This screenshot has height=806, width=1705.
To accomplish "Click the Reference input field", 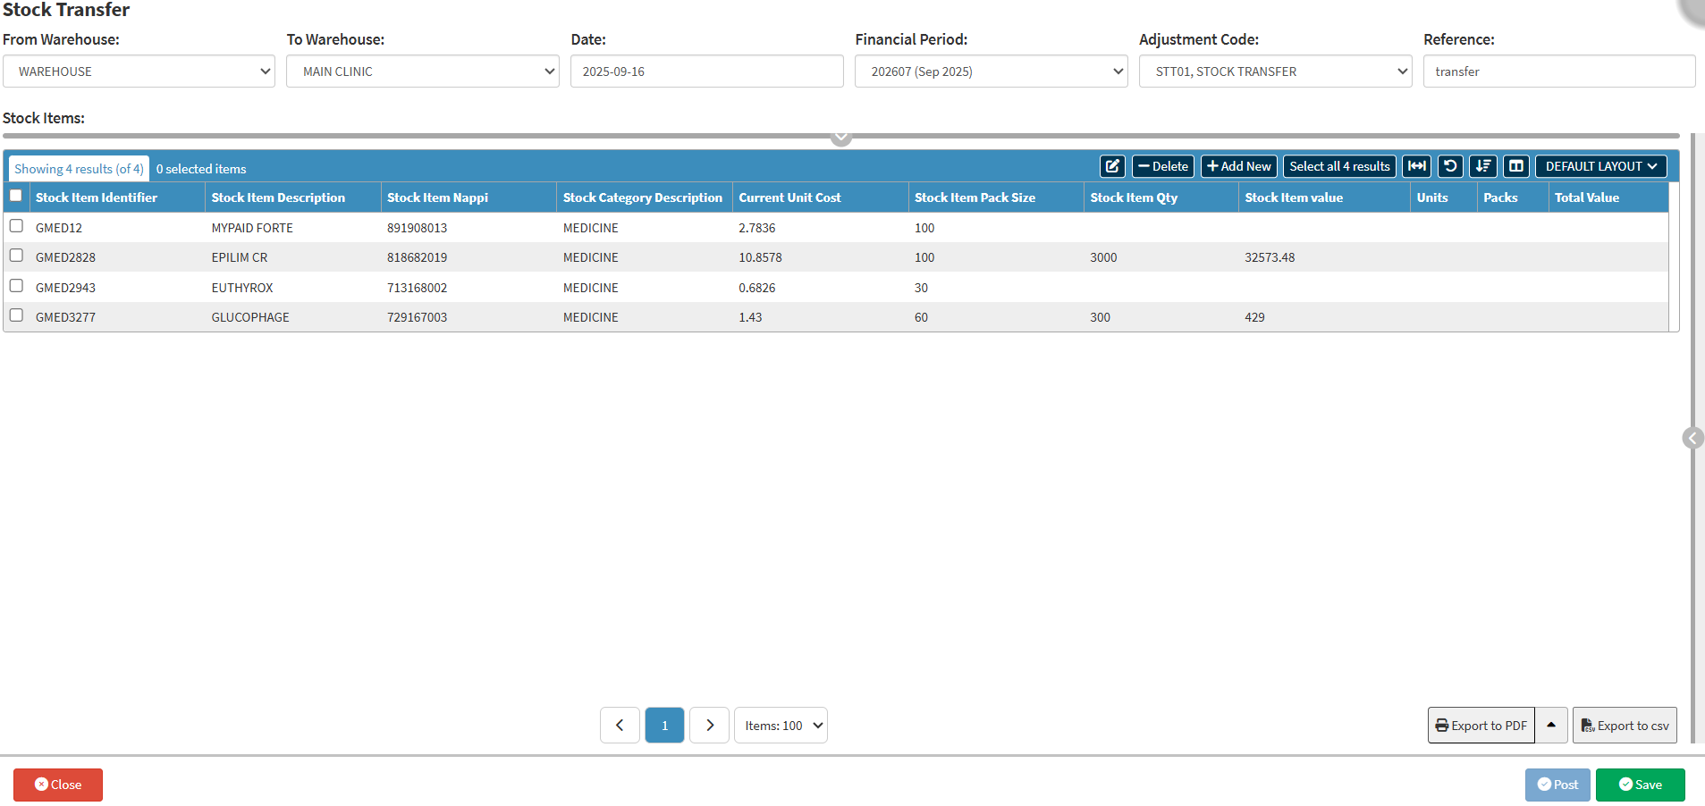I will [x=1558, y=71].
